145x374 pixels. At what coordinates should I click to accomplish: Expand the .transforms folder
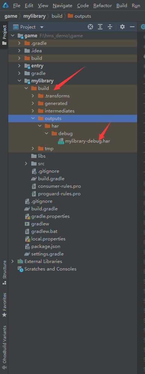[33, 96]
